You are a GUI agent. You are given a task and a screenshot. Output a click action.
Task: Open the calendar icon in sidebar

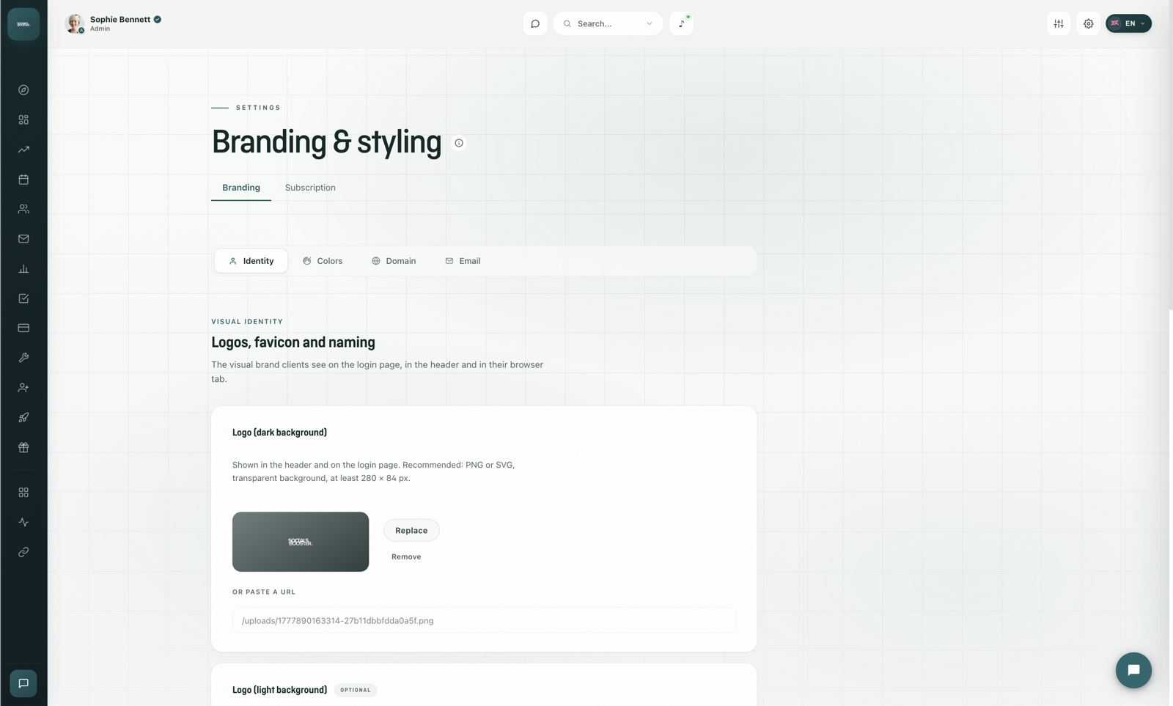pyautogui.click(x=23, y=179)
